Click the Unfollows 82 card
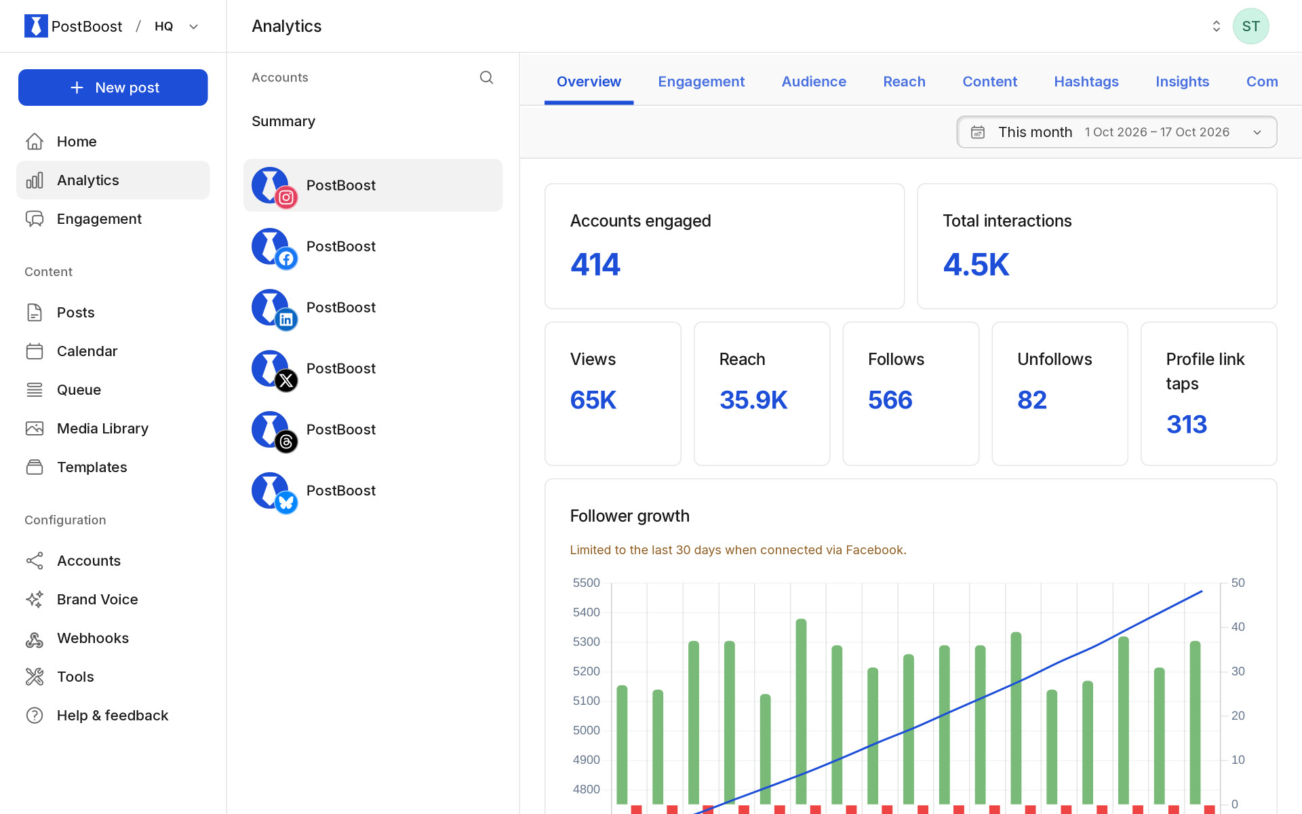 (x=1060, y=393)
